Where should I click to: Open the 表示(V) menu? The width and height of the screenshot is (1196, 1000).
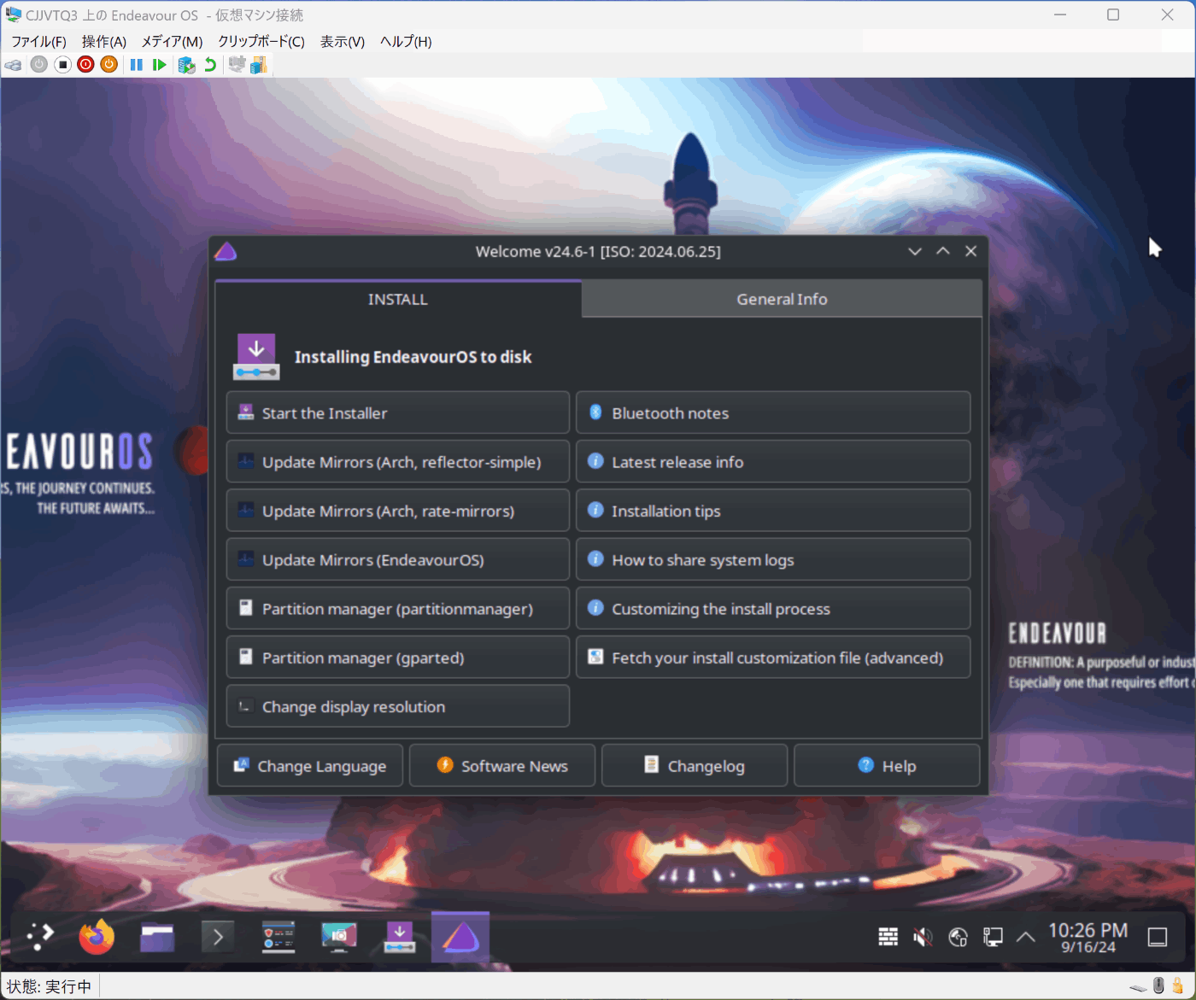click(x=343, y=41)
